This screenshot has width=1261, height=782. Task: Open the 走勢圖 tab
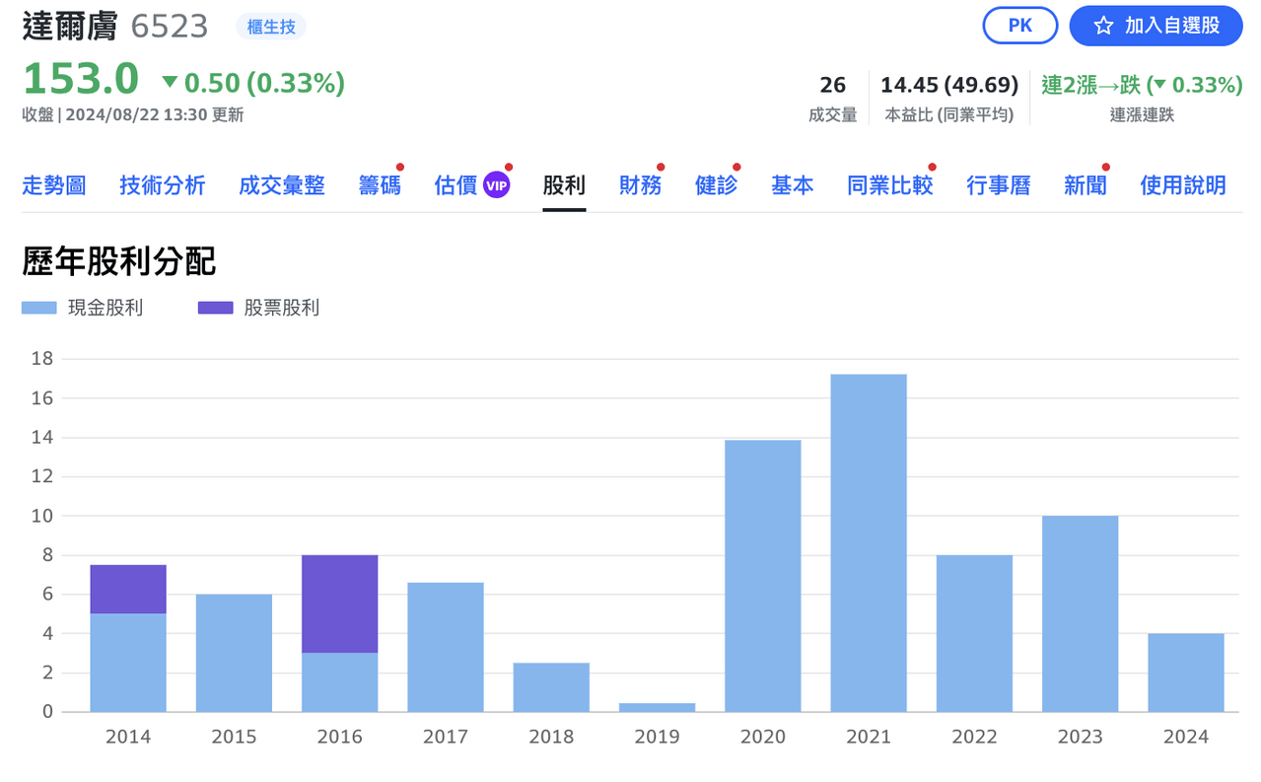[54, 184]
